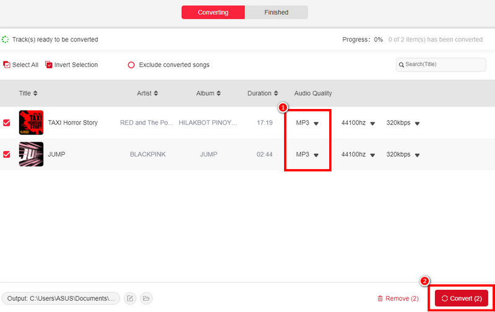Click artist name BLACKPINK
The height and width of the screenshot is (312, 495).
pyautogui.click(x=148, y=154)
